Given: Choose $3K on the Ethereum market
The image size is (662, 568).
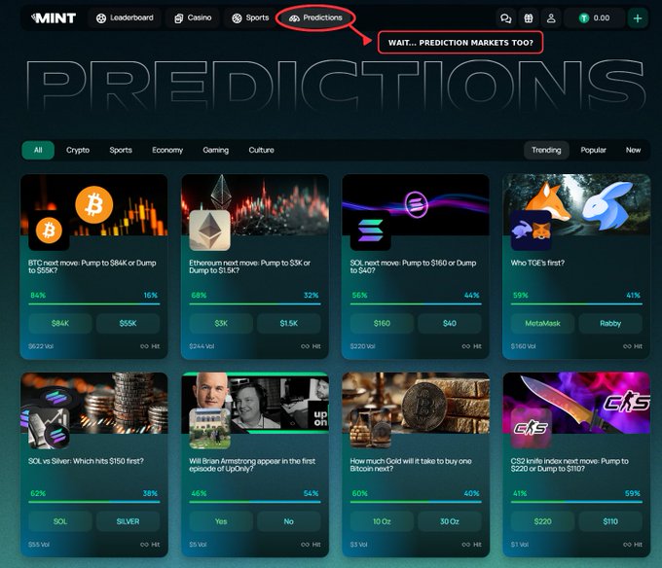Looking at the screenshot, I should [x=221, y=324].
